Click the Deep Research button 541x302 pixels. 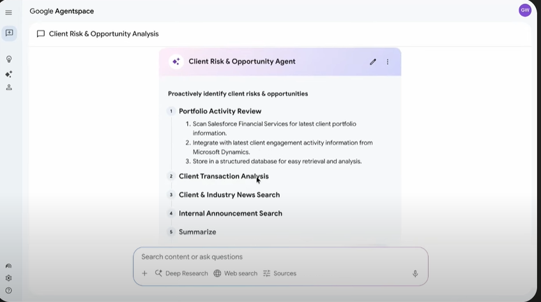181,273
